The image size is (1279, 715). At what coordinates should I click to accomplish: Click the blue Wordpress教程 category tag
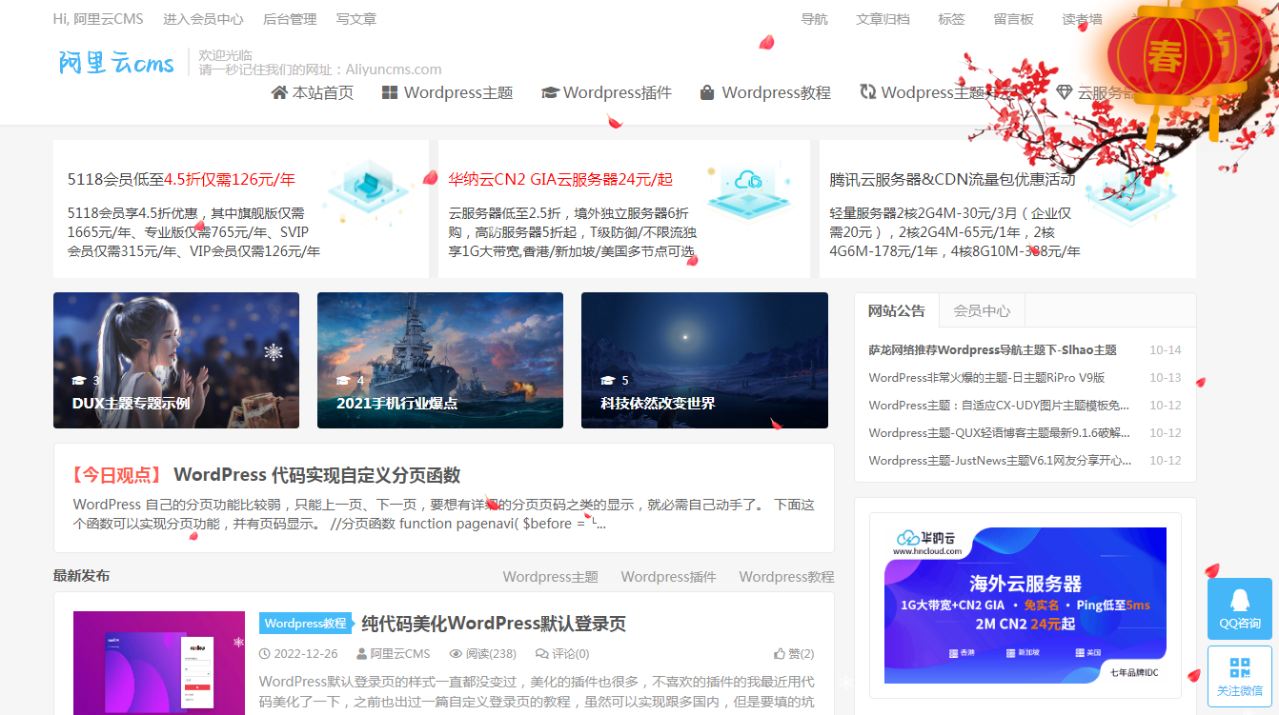pos(305,624)
